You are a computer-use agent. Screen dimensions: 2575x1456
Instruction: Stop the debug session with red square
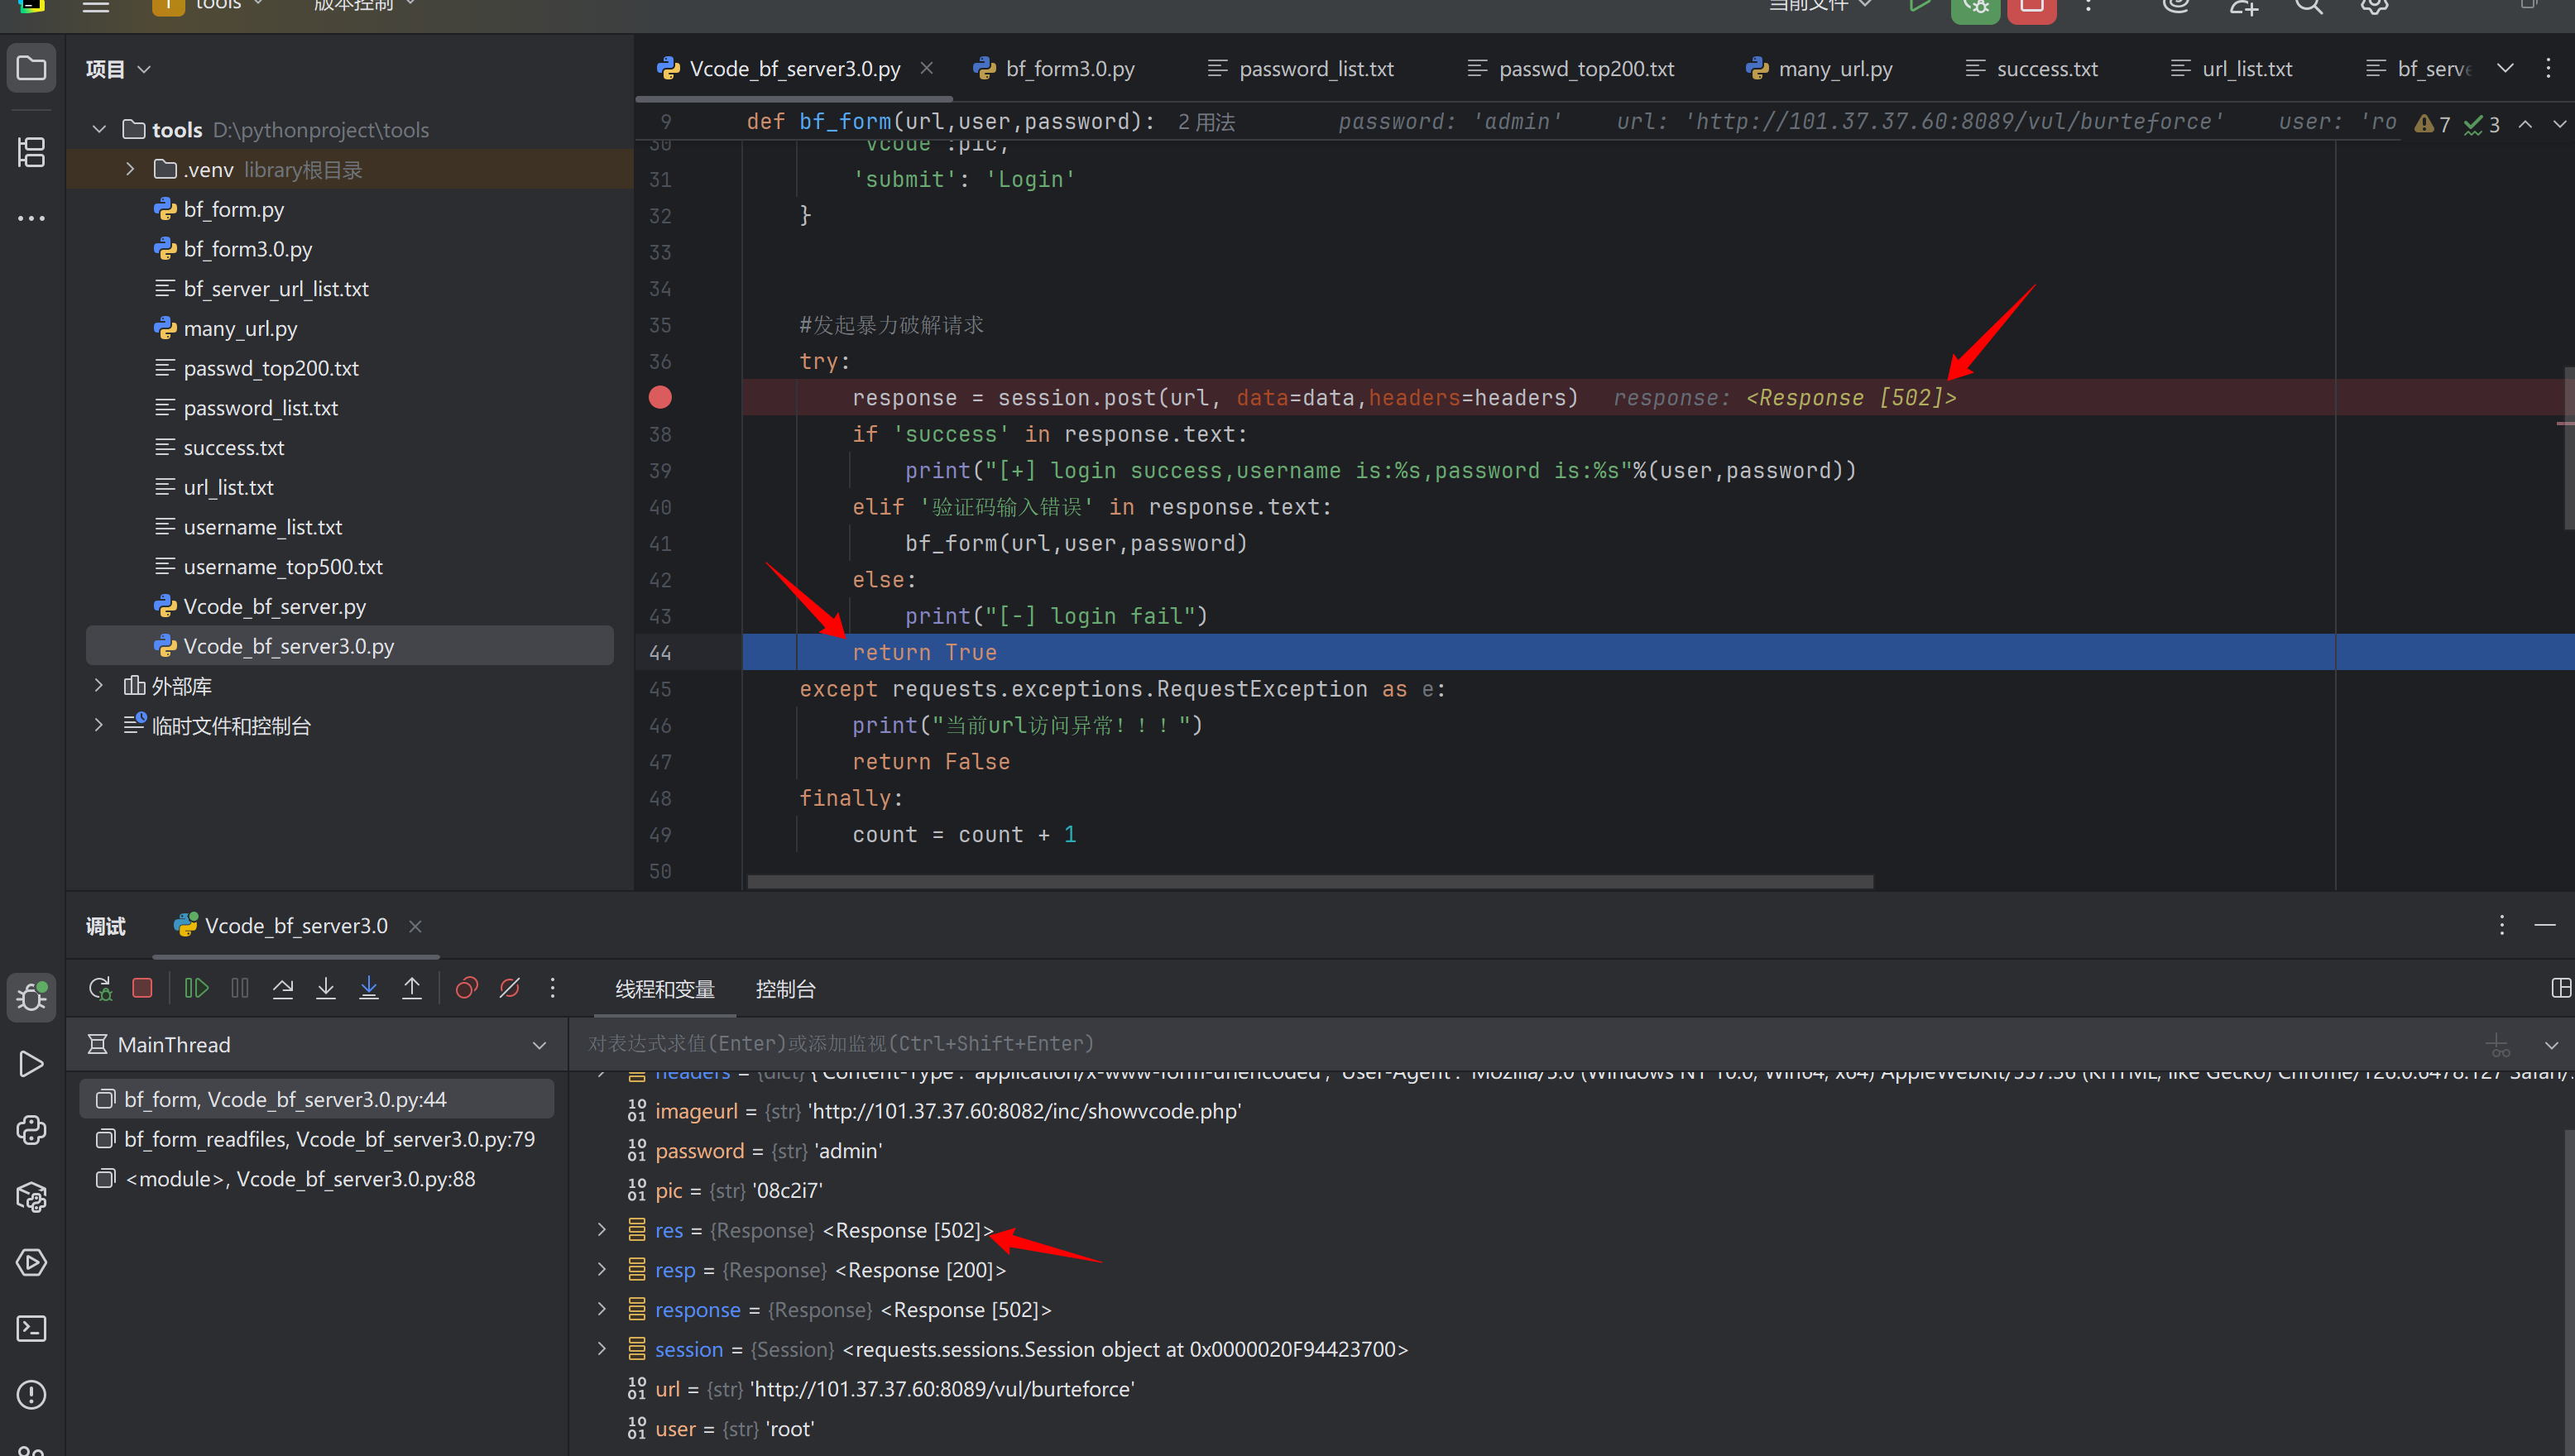(x=142, y=989)
